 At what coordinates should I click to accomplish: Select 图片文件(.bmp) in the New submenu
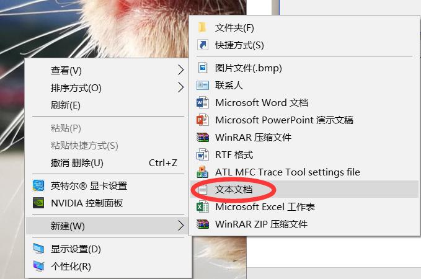point(304,68)
